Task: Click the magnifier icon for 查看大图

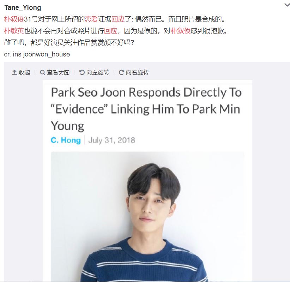Action: click(42, 72)
